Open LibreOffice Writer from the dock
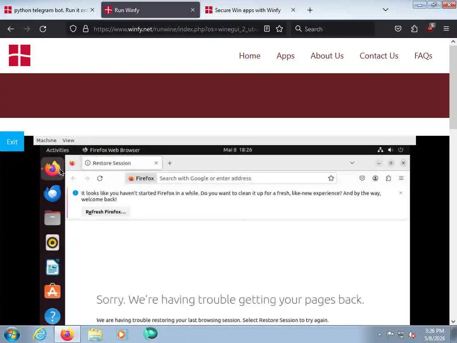 click(53, 267)
